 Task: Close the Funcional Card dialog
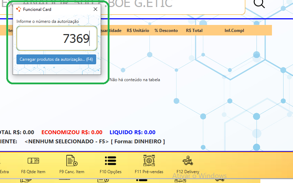pyautogui.click(x=95, y=9)
